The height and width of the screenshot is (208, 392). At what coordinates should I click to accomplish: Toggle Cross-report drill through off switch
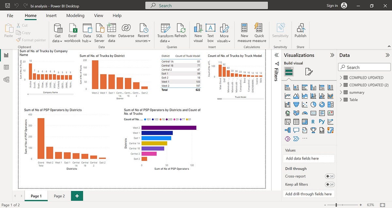click(330, 176)
